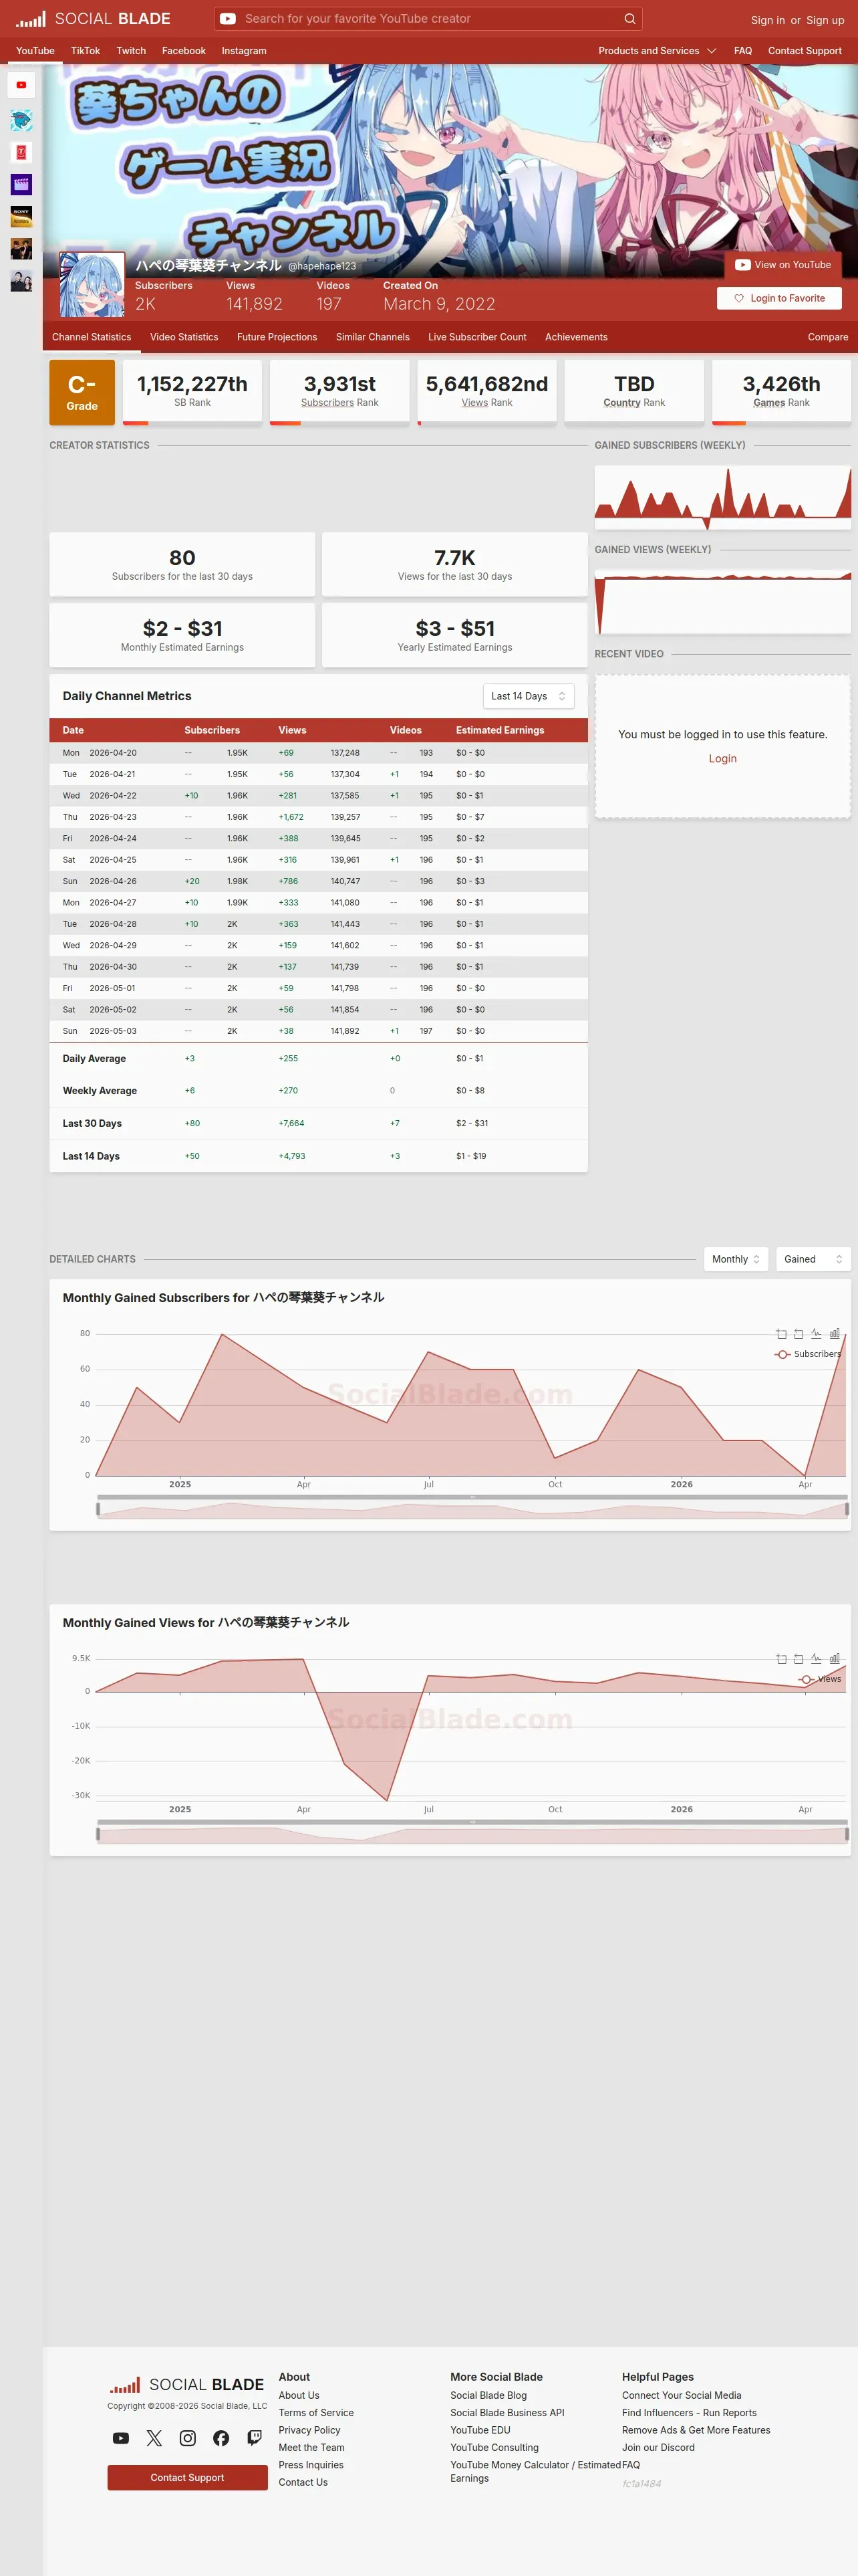Select the Instagram platform tab

[x=244, y=51]
